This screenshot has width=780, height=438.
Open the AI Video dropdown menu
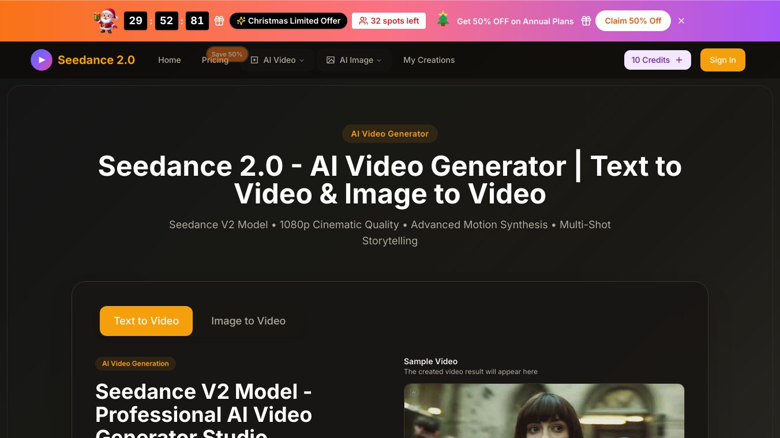point(279,60)
